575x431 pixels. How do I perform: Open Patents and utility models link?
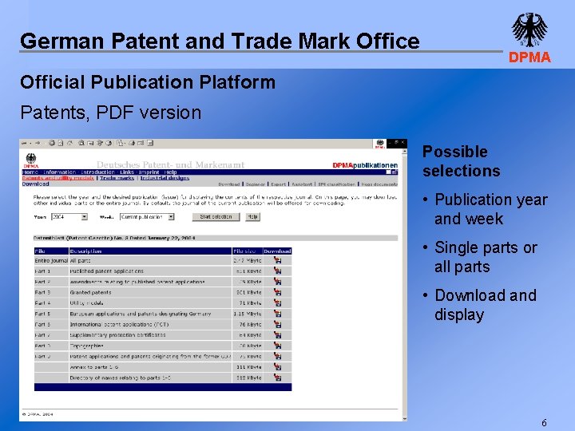point(58,178)
